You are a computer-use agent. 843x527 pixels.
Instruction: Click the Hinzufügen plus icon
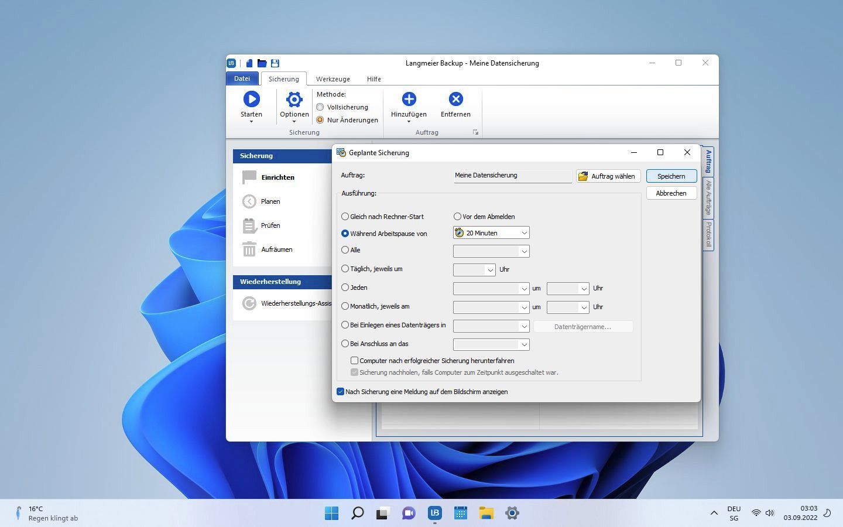click(409, 100)
